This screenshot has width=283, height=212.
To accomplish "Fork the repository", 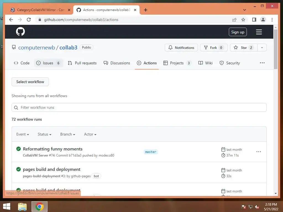I will coord(214,47).
